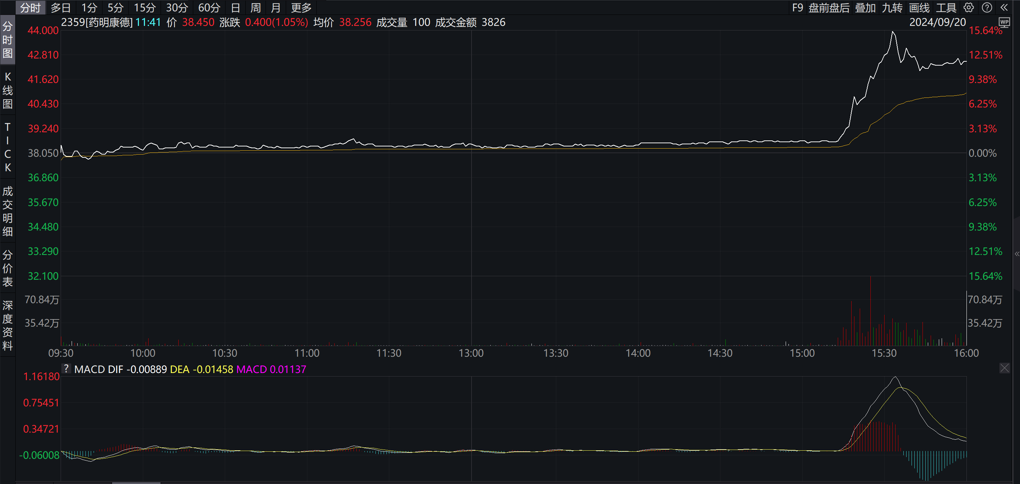Toggle 叠加 overlay mode
The height and width of the screenshot is (484, 1020).
[x=865, y=7]
